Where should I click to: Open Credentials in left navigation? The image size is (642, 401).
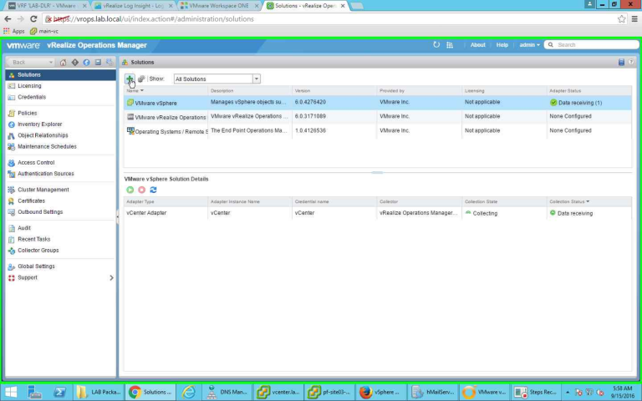(32, 97)
